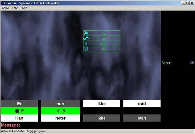Pick the 'død' word block
195x134 pixels.
click(x=142, y=104)
